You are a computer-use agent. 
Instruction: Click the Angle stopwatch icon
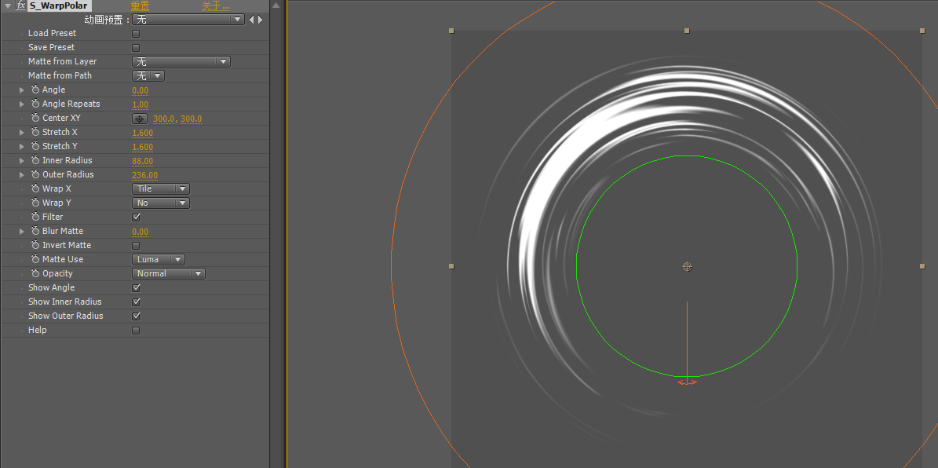(35, 90)
